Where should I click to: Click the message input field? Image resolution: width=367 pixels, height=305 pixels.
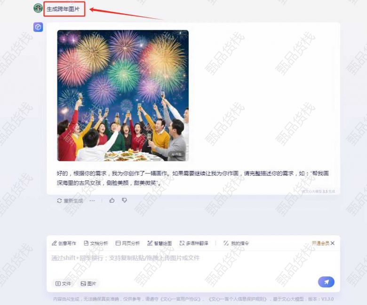(193, 264)
